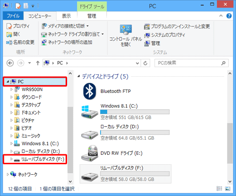The height and width of the screenshot is (196, 236).
Task: Go back with the back arrow button
Action: pos(10,63)
